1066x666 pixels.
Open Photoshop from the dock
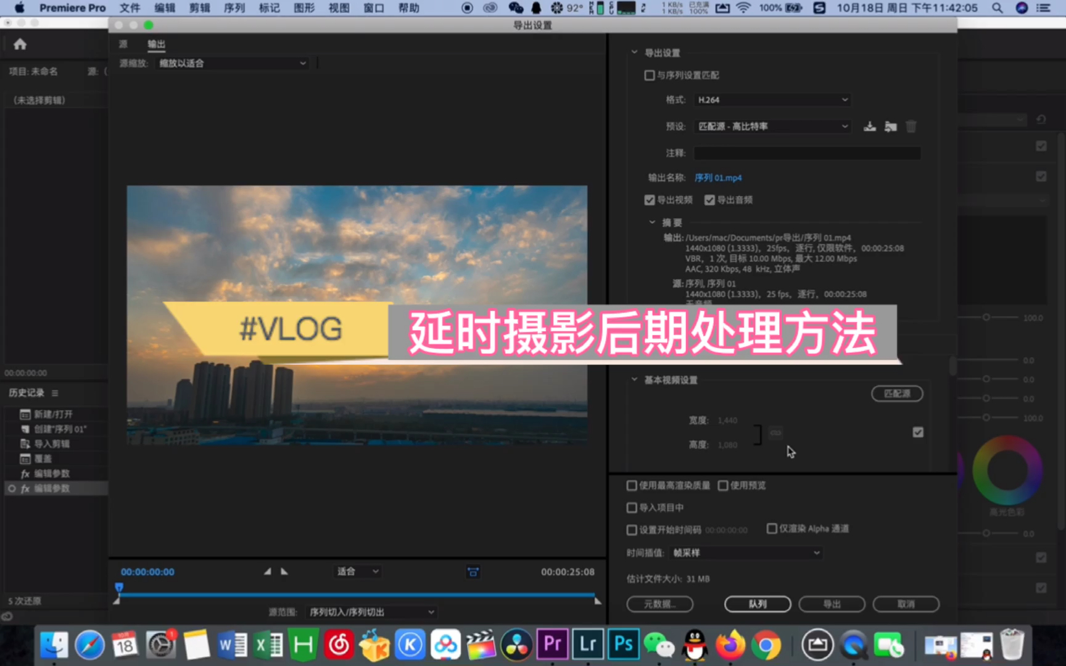pyautogui.click(x=622, y=644)
